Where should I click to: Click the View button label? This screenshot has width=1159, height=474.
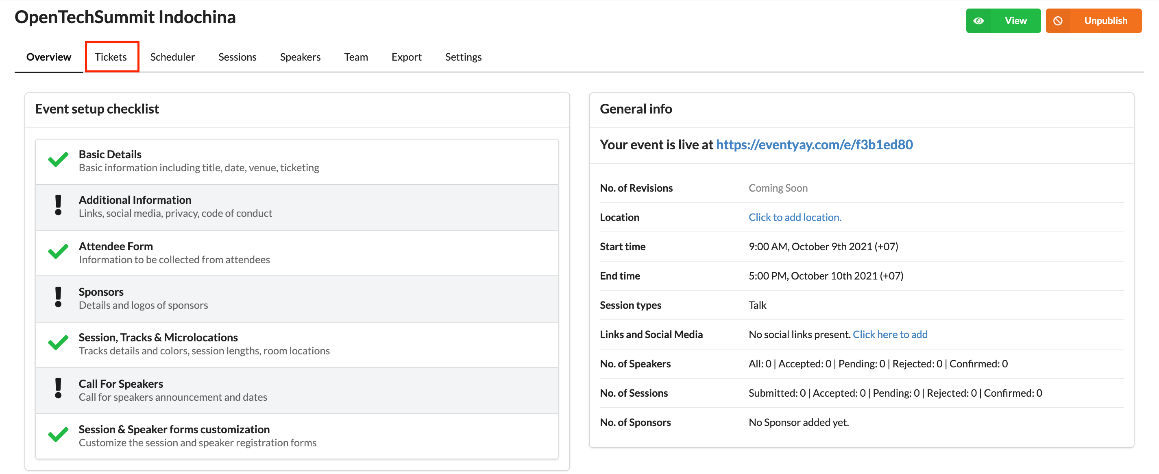click(x=1015, y=21)
